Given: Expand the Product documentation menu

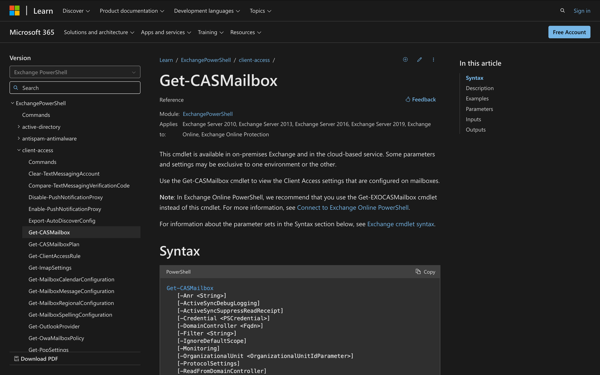Looking at the screenshot, I should pyautogui.click(x=132, y=11).
